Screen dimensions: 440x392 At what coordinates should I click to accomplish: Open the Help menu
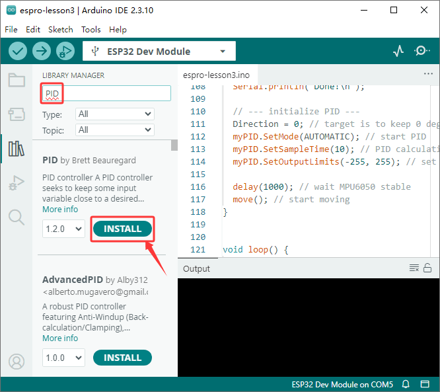point(118,30)
